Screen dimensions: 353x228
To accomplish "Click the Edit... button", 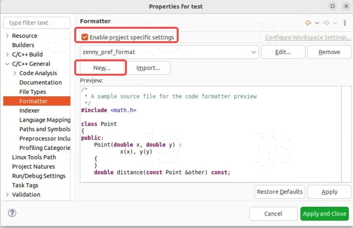I will (283, 52).
